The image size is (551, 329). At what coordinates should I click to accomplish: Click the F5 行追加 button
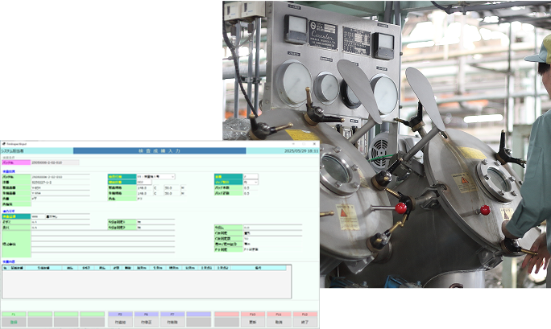click(120, 319)
